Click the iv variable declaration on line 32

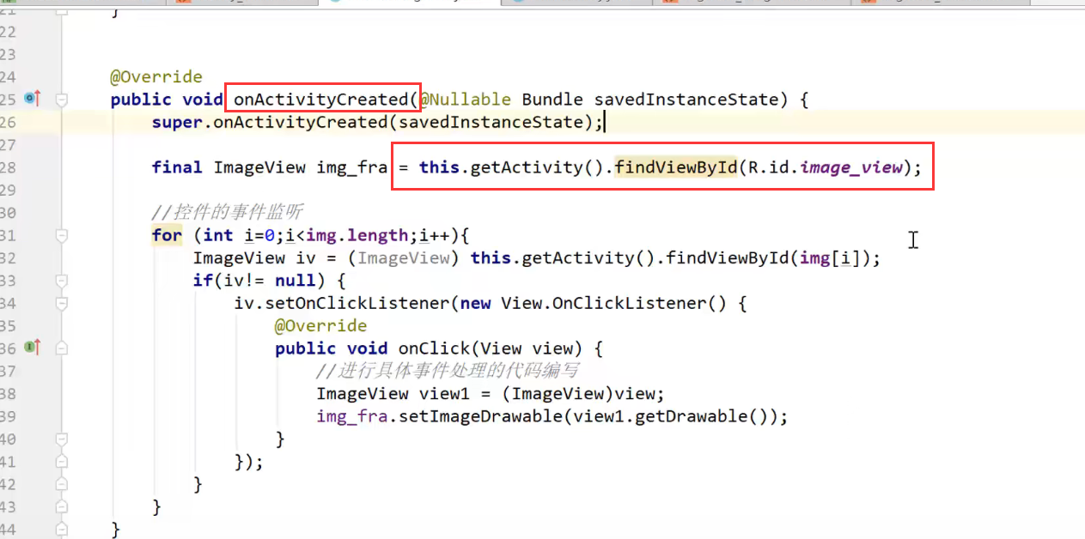[x=305, y=257]
